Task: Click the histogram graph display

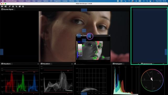Action: (125, 80)
